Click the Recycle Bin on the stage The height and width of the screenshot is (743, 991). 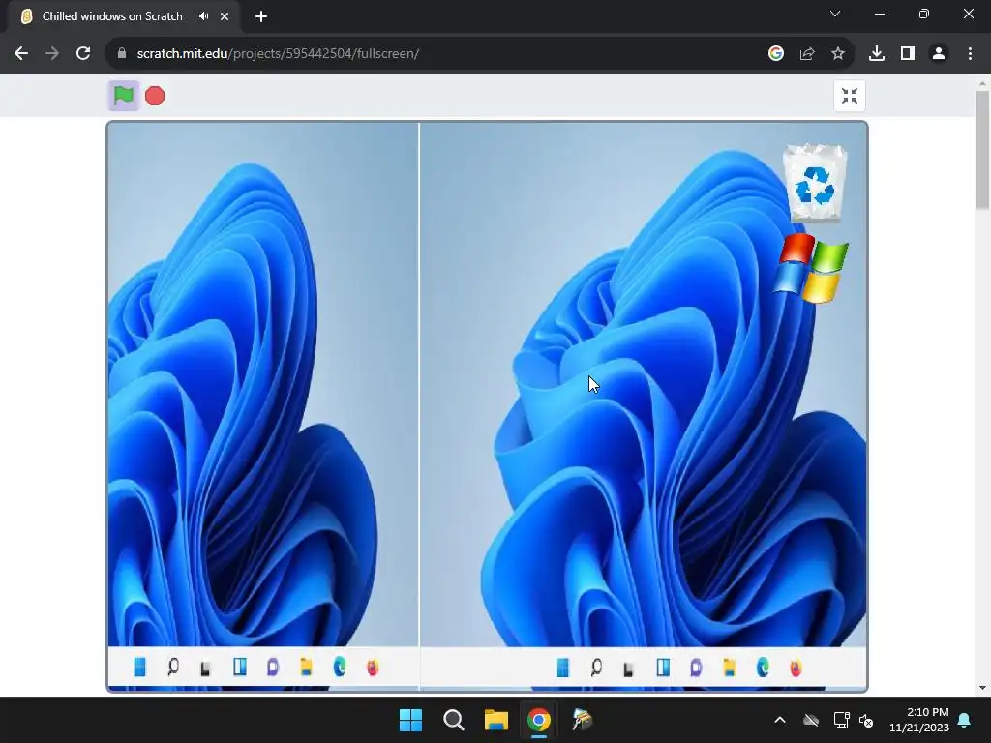point(815,183)
